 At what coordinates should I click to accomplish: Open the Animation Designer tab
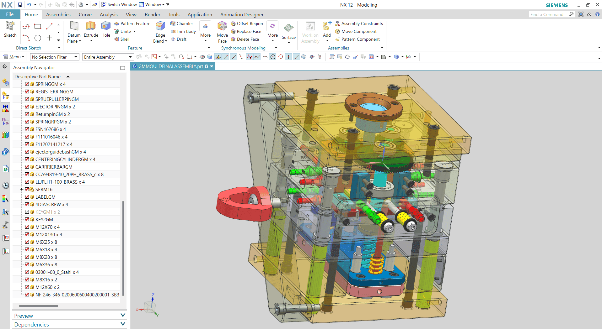242,14
